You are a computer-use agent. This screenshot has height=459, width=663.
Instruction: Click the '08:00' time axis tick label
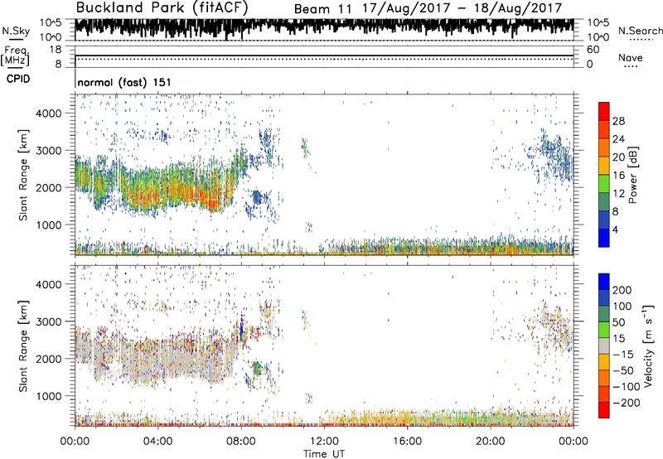pyautogui.click(x=241, y=442)
